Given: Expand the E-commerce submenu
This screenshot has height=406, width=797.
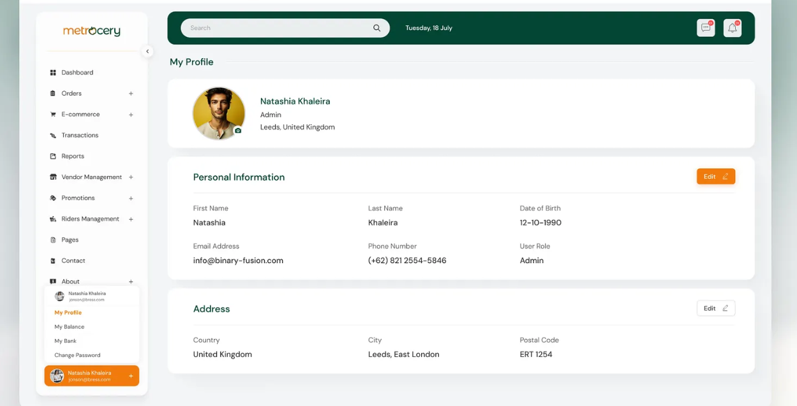Looking at the screenshot, I should pos(131,115).
